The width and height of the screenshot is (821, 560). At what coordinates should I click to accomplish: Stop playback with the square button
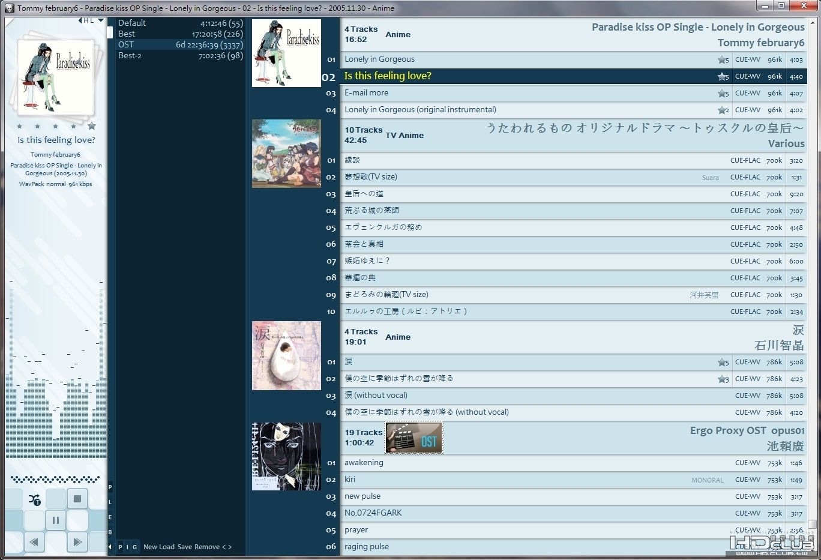pos(77,499)
